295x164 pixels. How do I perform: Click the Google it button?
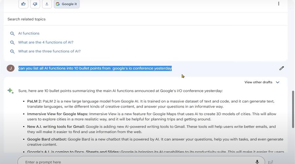click(67, 4)
